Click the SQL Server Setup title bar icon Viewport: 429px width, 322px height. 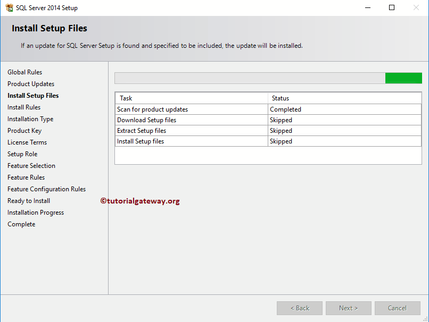[x=9, y=7]
